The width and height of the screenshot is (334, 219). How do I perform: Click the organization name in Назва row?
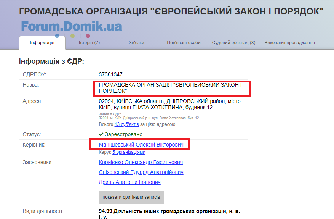[170, 88]
